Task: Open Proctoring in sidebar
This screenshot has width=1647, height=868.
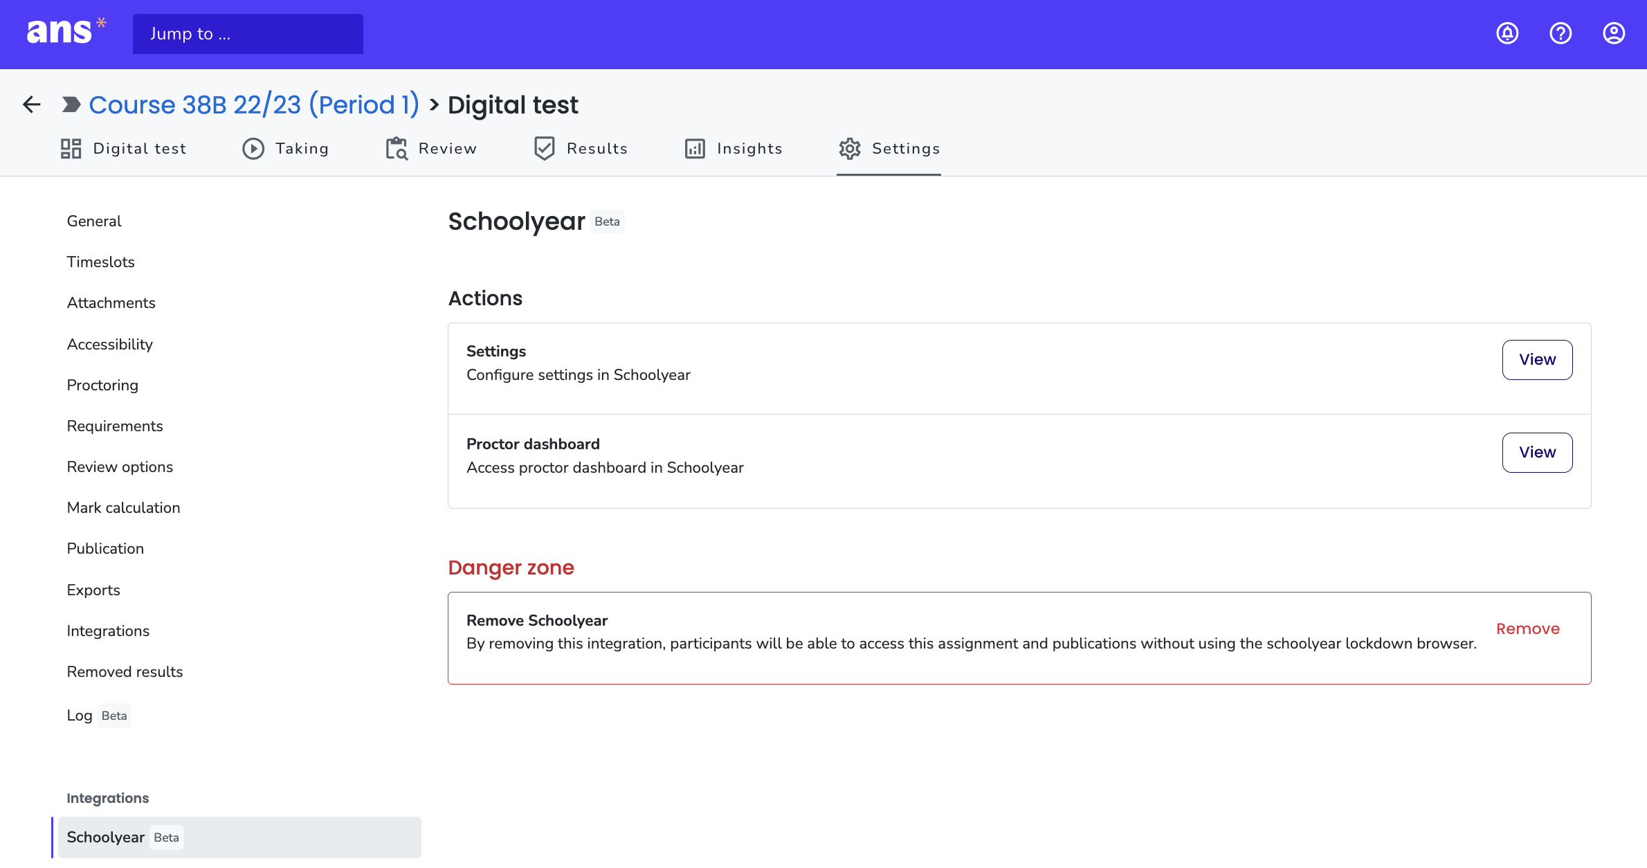Action: click(x=102, y=385)
